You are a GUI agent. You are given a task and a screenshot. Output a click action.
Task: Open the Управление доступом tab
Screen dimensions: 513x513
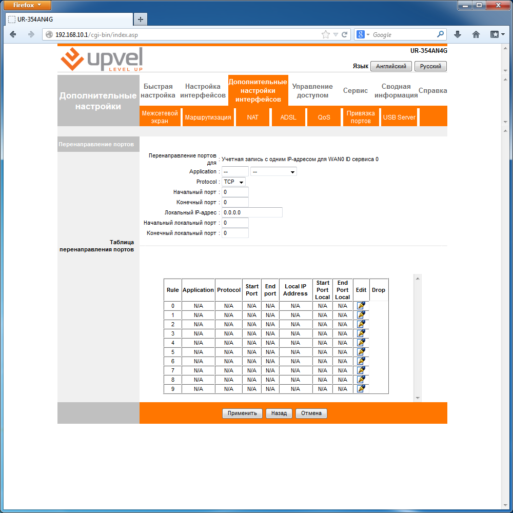(x=312, y=91)
